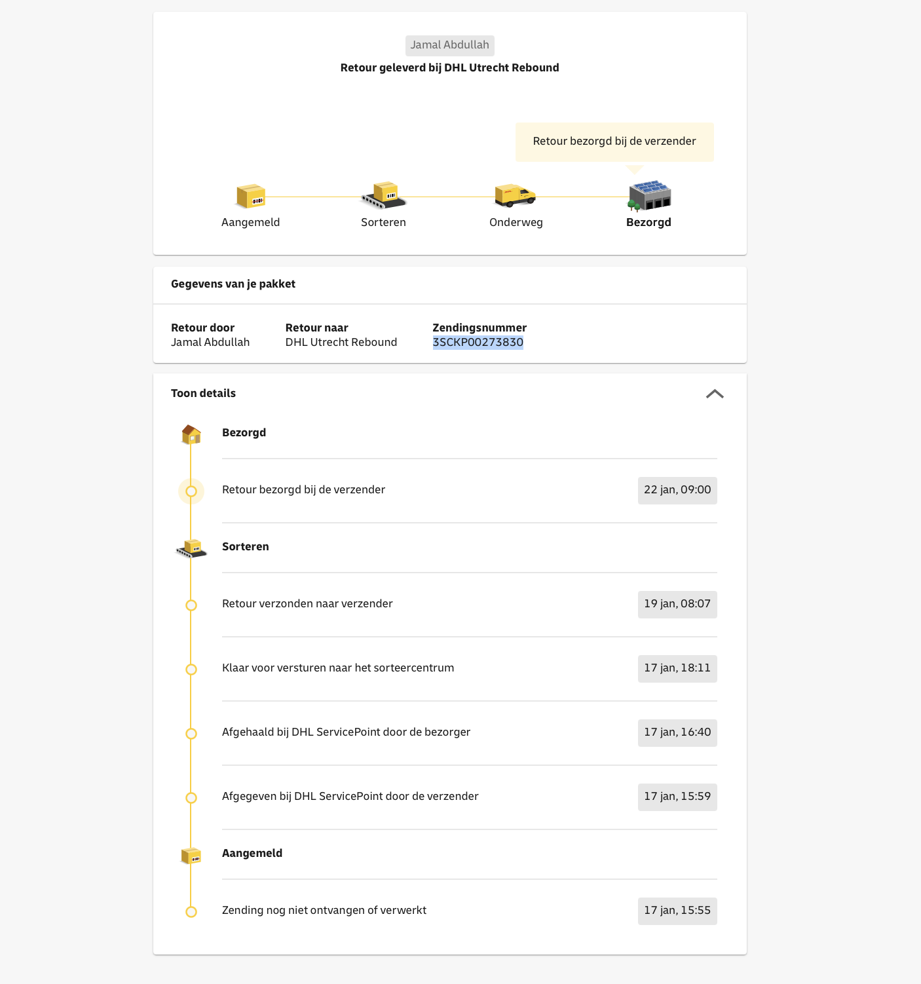Click the Gegevens van je pakket header
Viewport: 921px width, 984px height.
233,284
